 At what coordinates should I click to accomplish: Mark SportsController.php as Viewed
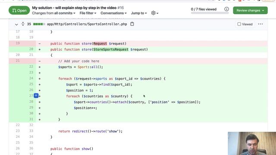[x=245, y=24]
